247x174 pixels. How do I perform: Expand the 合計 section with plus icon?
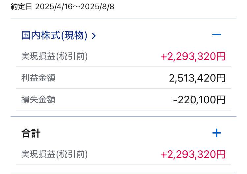click(216, 133)
